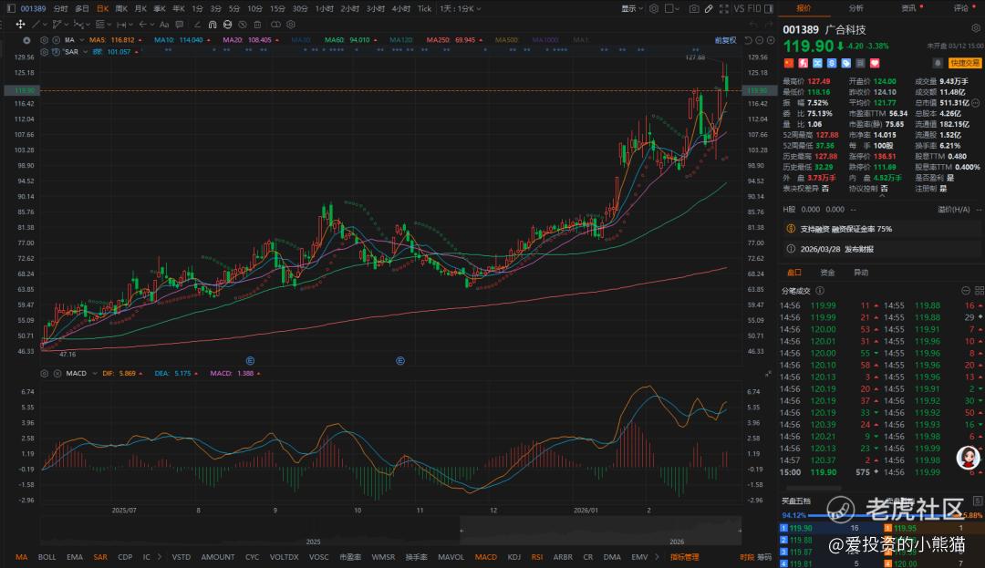Switch to 分时 chart tab

(61, 9)
